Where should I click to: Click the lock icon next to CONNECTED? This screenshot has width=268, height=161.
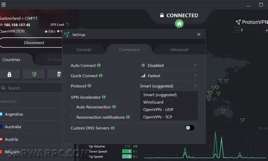point(162,15)
